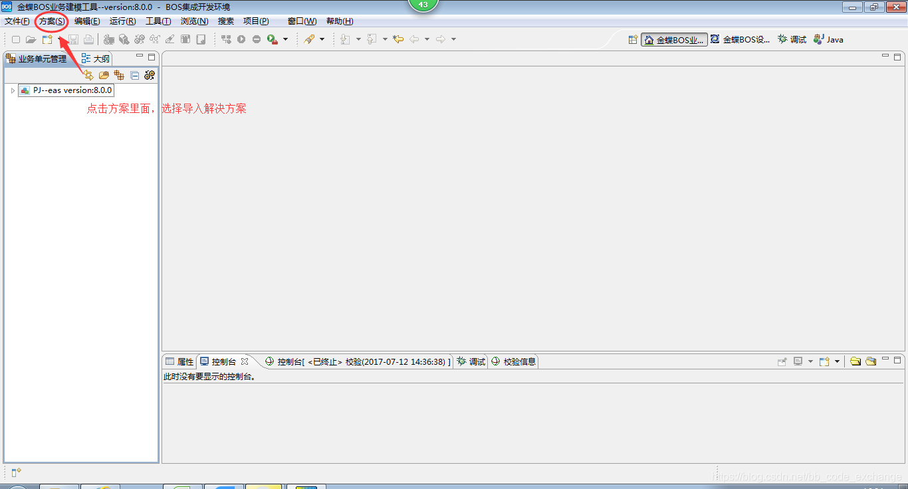Open the open console dropdown arrow
Viewport: 908px width, 489px height.
click(837, 361)
